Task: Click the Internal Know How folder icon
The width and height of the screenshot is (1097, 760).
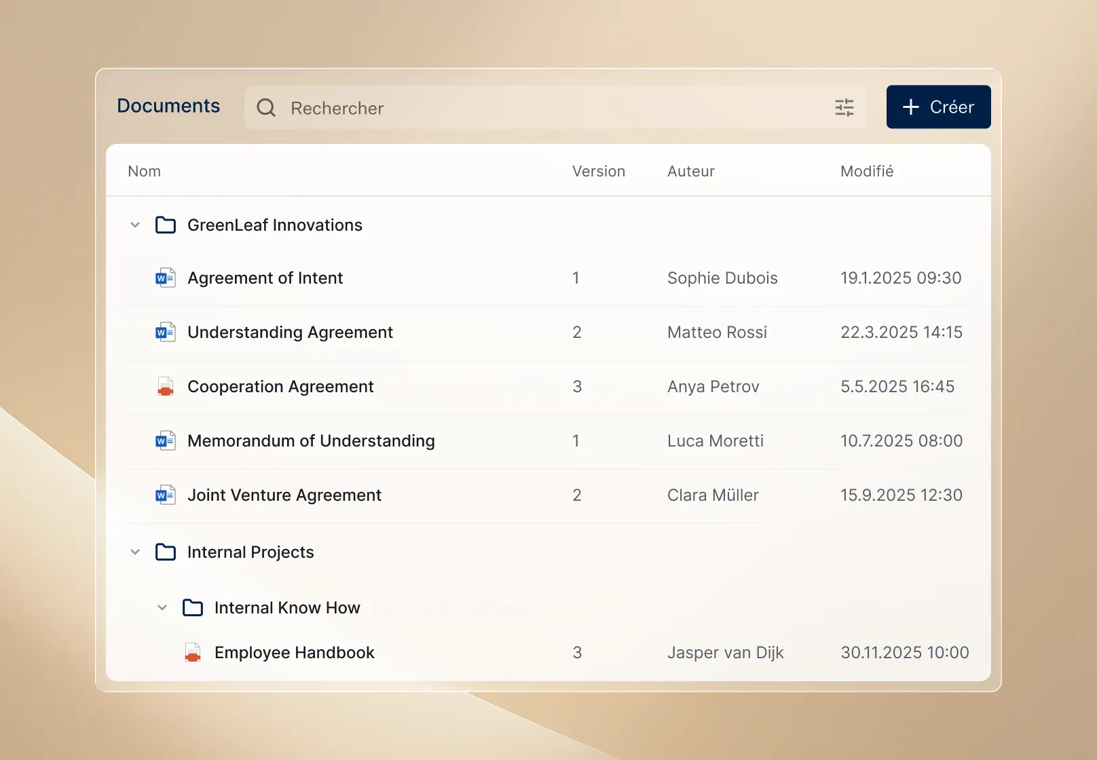Action: click(193, 608)
